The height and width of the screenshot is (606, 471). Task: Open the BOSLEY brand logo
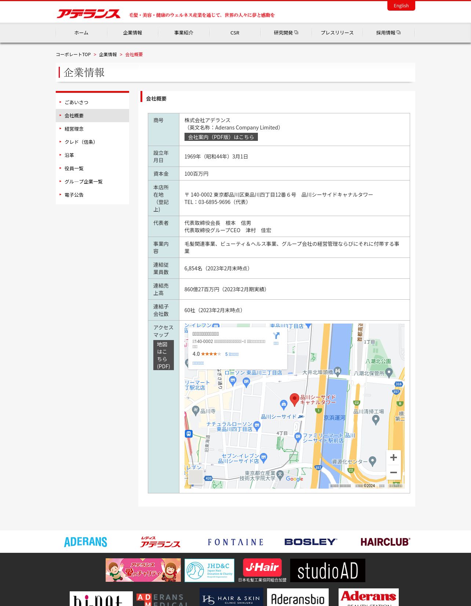311,542
